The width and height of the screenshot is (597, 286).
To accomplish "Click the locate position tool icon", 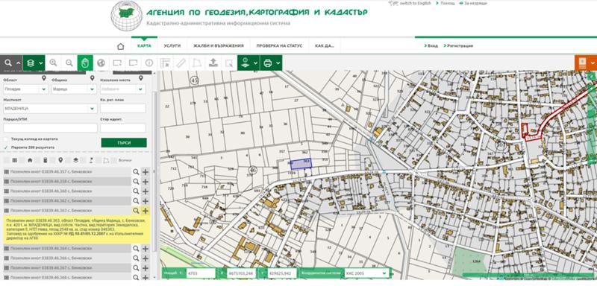I will click(x=246, y=63).
